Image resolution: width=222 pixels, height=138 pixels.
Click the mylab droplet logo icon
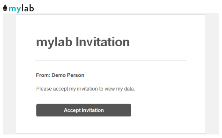point(5,8)
